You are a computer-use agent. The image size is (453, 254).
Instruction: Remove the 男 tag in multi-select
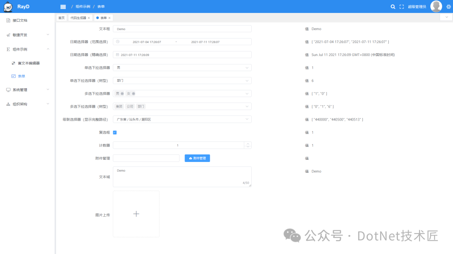(x=122, y=93)
